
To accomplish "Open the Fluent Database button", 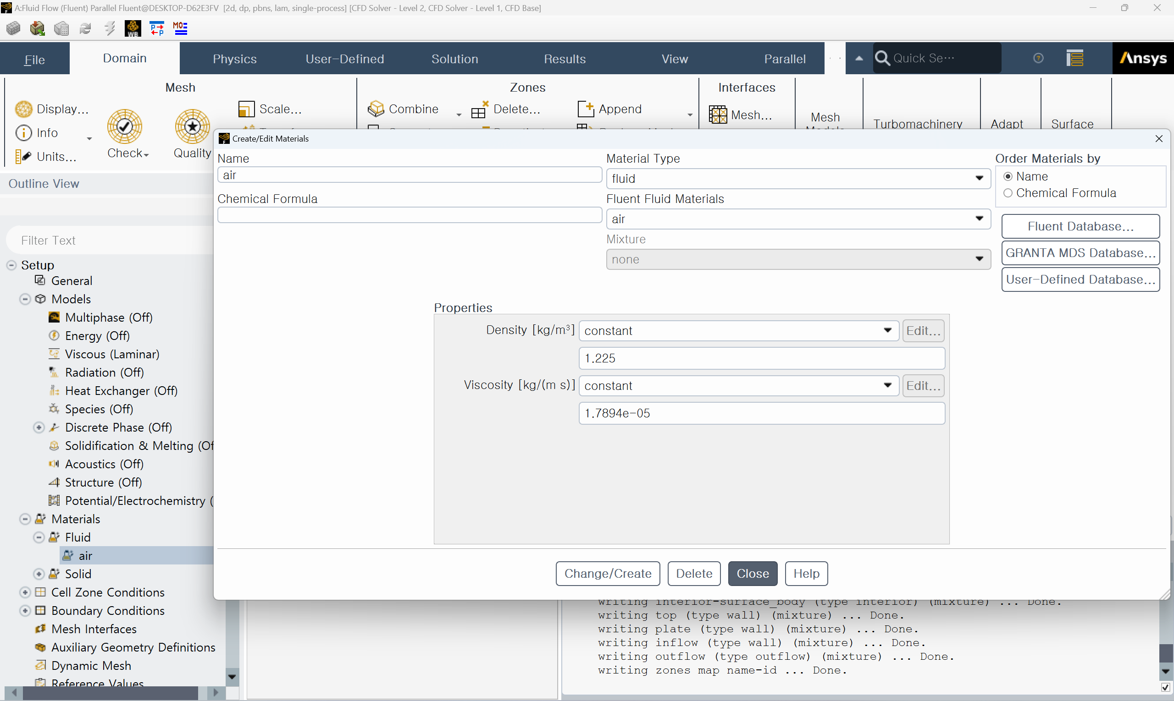I will [1080, 226].
